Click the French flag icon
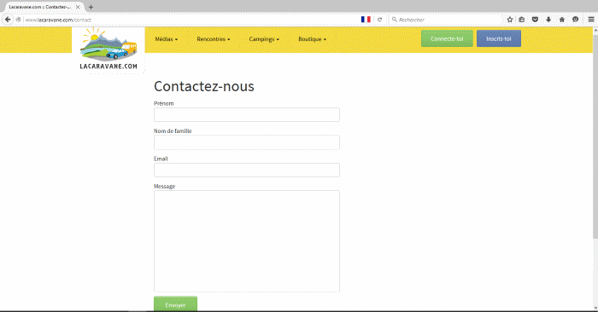598x312 pixels. click(x=366, y=20)
